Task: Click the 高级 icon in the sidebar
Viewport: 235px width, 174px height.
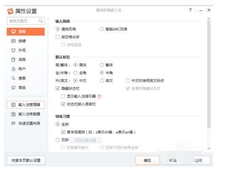Action: [13, 88]
